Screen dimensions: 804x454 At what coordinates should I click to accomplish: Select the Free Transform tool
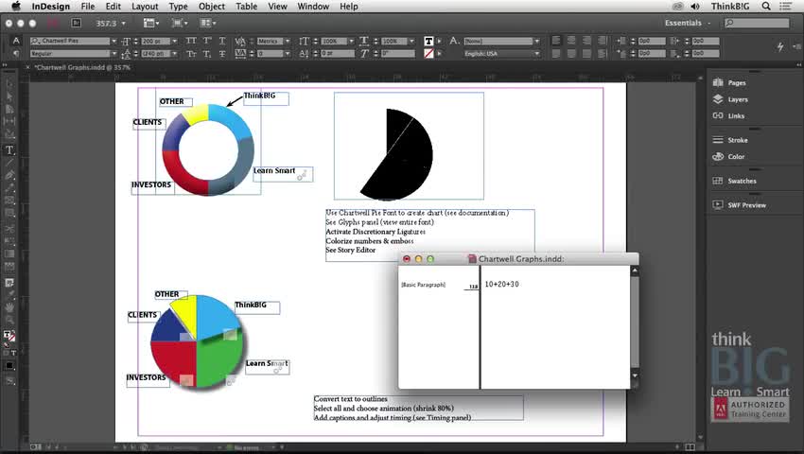click(9, 240)
